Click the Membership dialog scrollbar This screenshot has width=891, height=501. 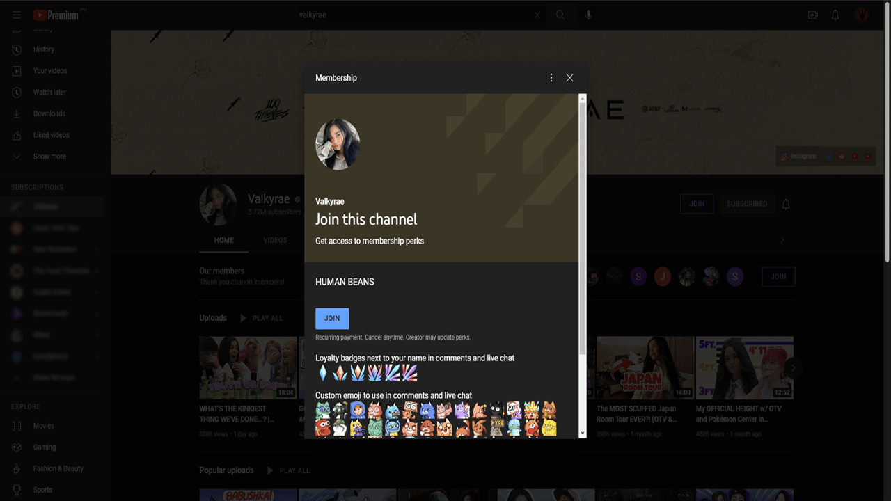pyautogui.click(x=583, y=230)
